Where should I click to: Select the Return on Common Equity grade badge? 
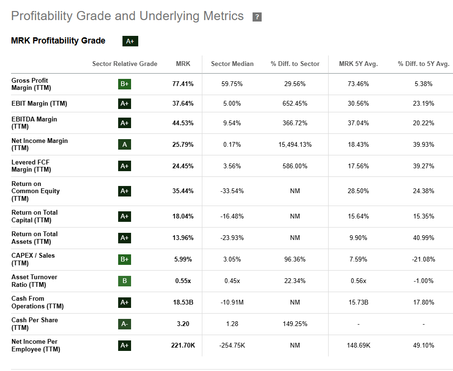tap(124, 191)
